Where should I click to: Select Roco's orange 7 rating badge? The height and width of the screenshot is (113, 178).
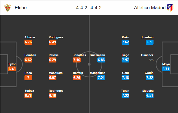(x=28, y=78)
